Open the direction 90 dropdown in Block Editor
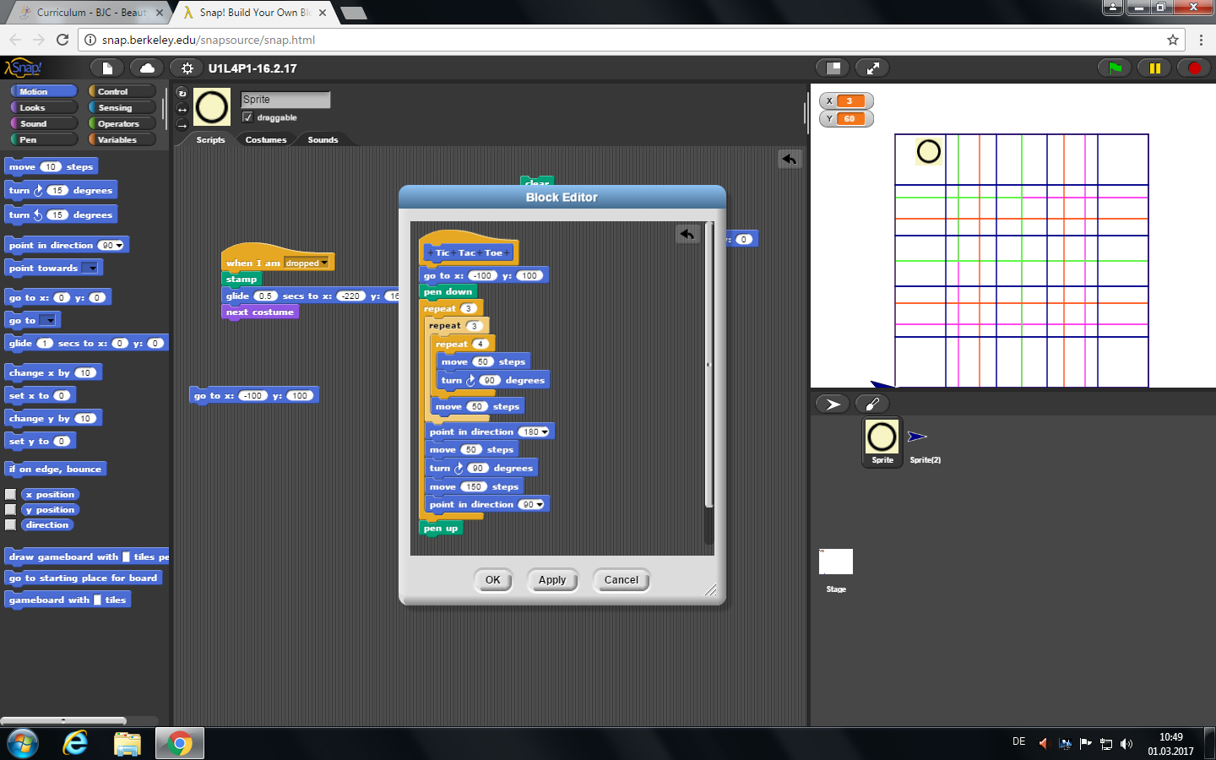 coord(540,505)
